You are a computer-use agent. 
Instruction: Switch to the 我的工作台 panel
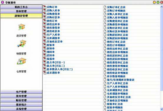(x=21, y=7)
